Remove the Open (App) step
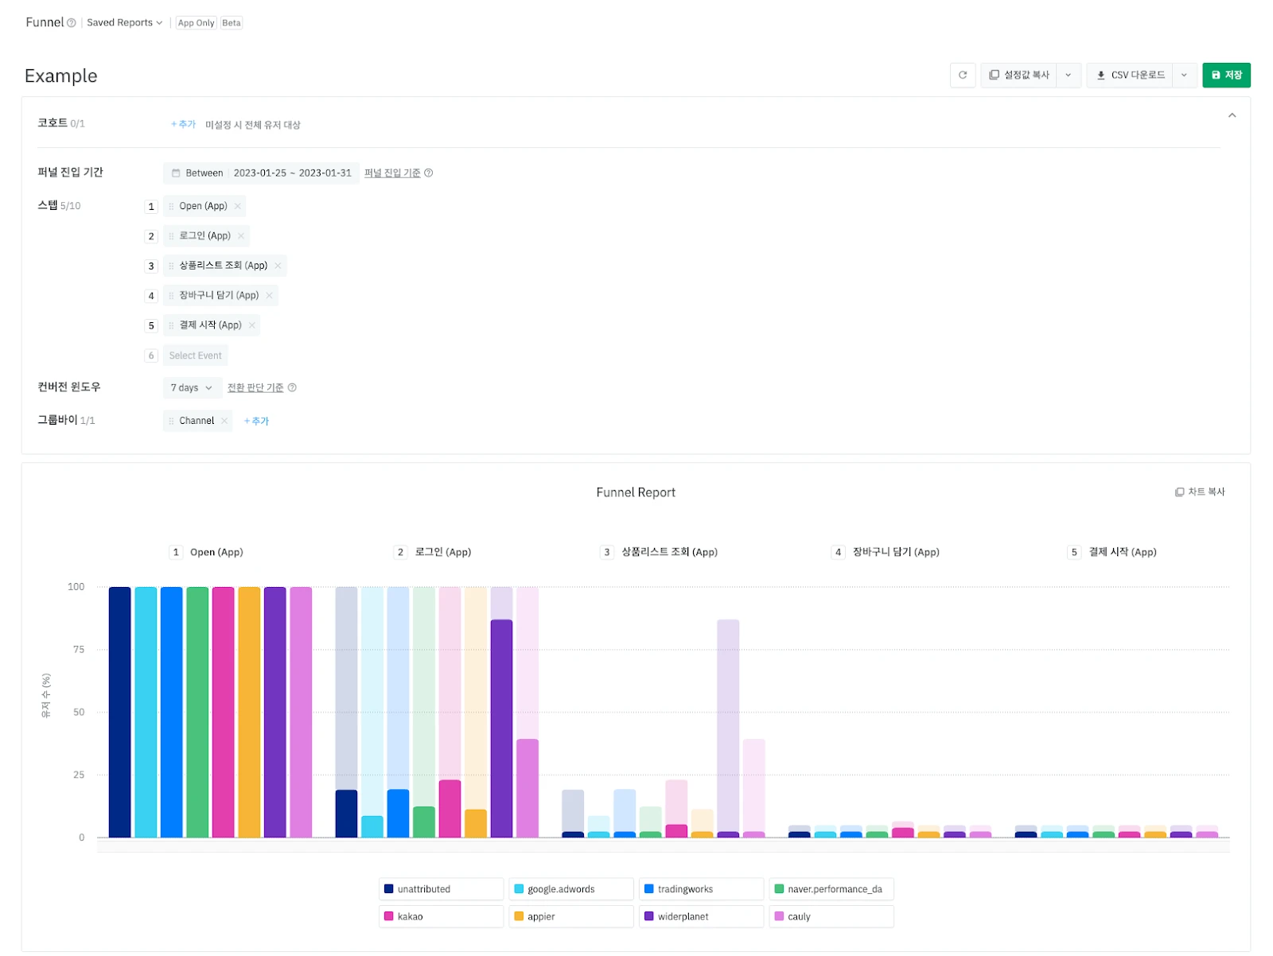 [x=237, y=206]
